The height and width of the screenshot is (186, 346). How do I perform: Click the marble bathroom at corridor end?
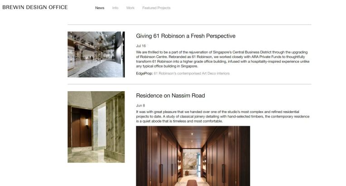[x=192, y=162]
